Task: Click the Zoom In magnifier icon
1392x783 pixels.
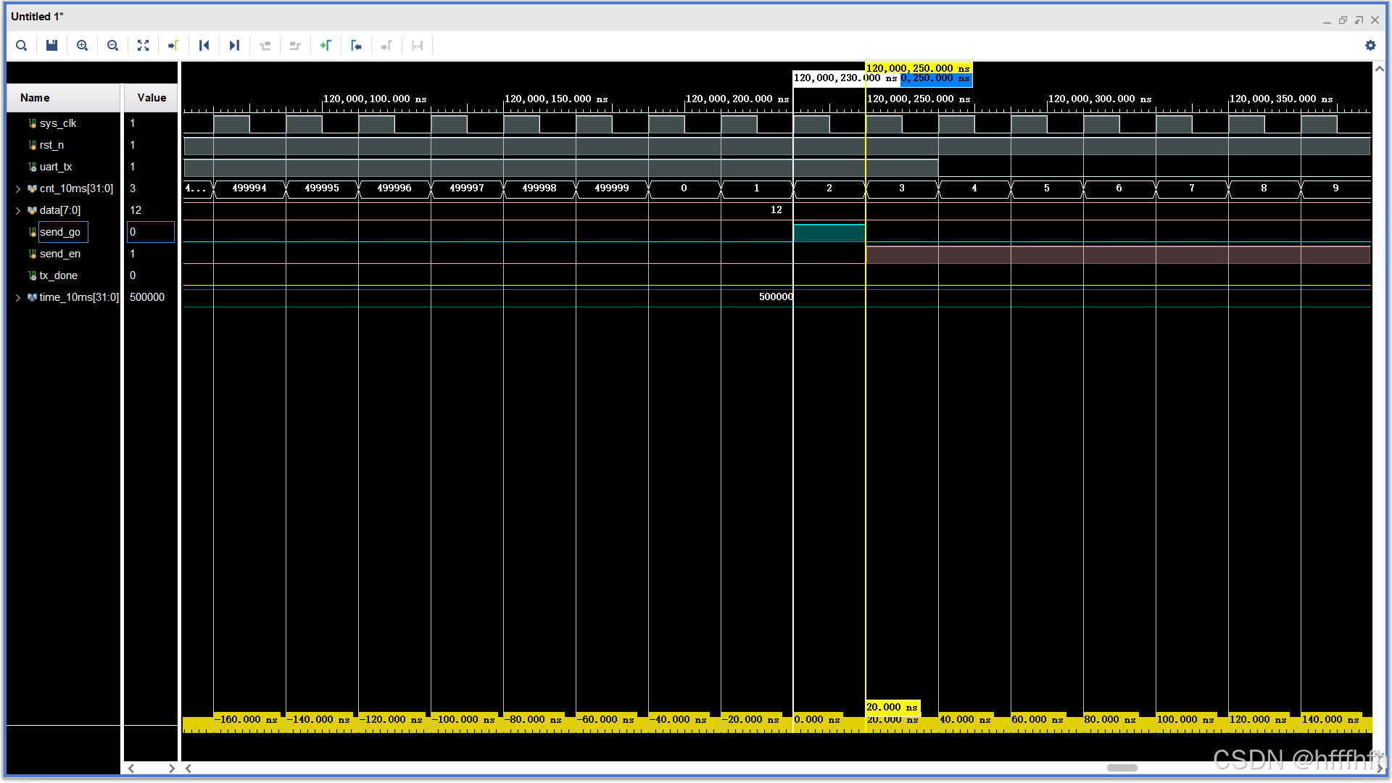Action: point(82,45)
